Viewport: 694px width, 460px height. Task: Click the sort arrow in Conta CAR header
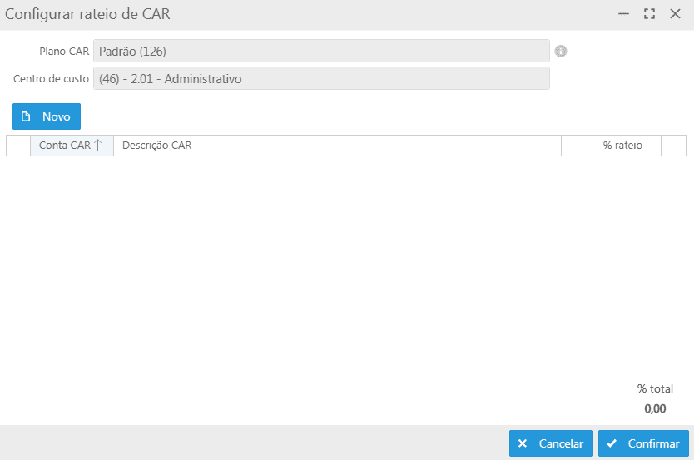(97, 145)
